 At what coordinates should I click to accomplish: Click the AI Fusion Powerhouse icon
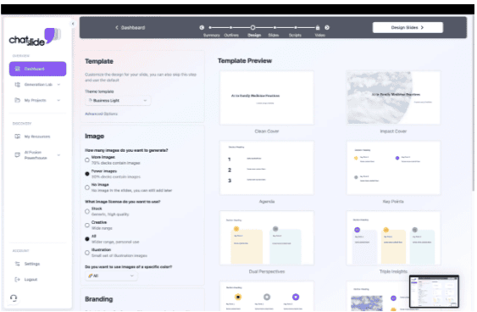coord(18,155)
